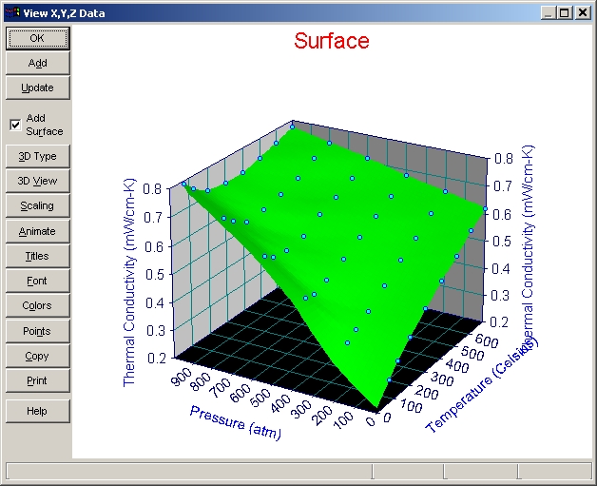Open the Help button
The width and height of the screenshot is (597, 486).
(x=37, y=411)
